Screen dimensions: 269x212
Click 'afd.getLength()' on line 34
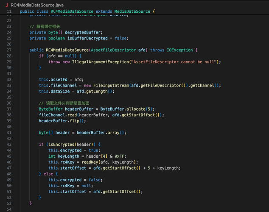[x=95, y=92]
